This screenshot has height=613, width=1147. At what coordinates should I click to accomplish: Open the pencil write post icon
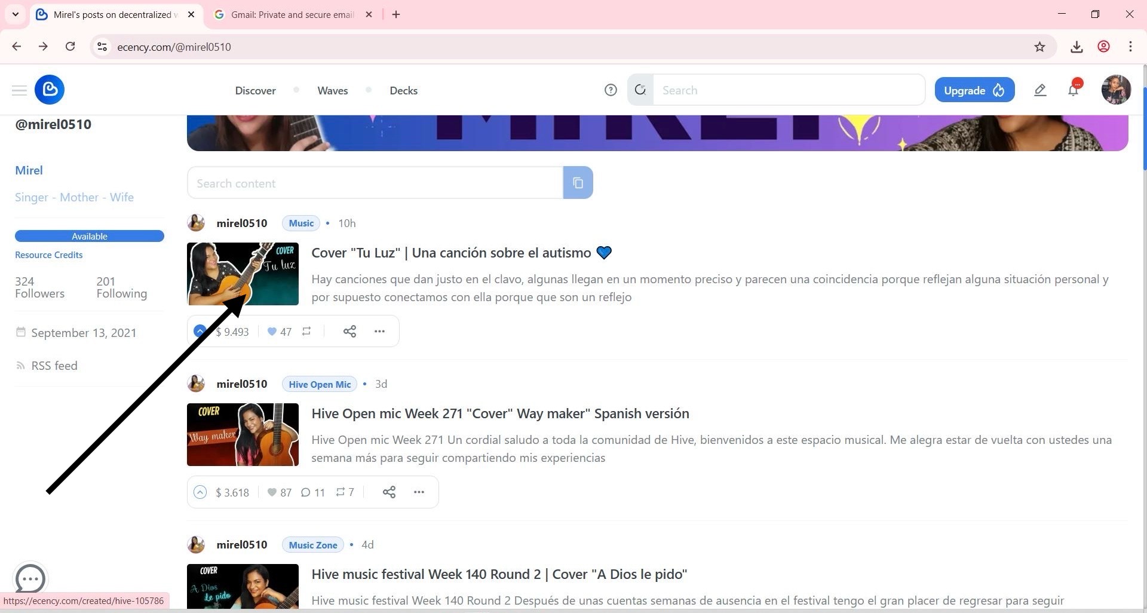coord(1040,90)
